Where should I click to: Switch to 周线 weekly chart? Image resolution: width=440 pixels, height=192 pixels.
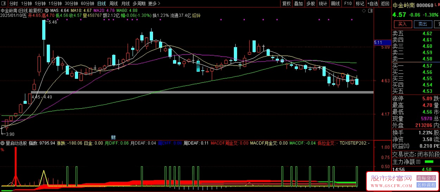pyautogui.click(x=114, y=3)
